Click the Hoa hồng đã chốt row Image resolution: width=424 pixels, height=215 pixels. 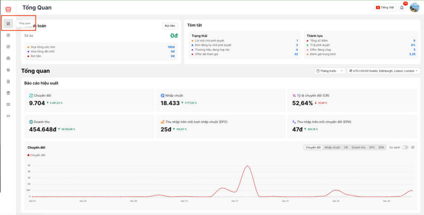(101, 51)
